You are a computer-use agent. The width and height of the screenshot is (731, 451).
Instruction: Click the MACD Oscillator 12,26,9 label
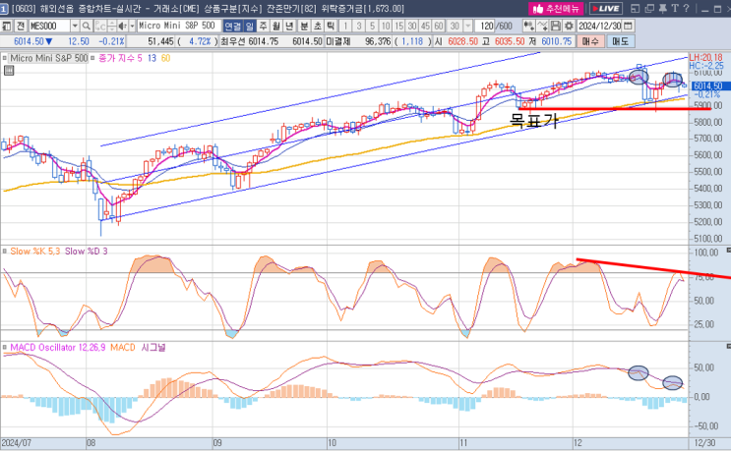click(x=58, y=348)
